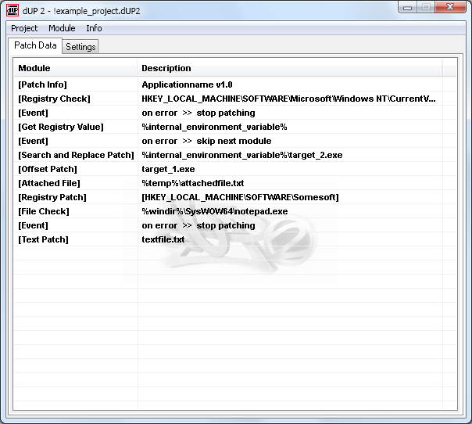Viewport: 472px width, 424px height.
Task: Click the Description column header
Action: point(290,68)
